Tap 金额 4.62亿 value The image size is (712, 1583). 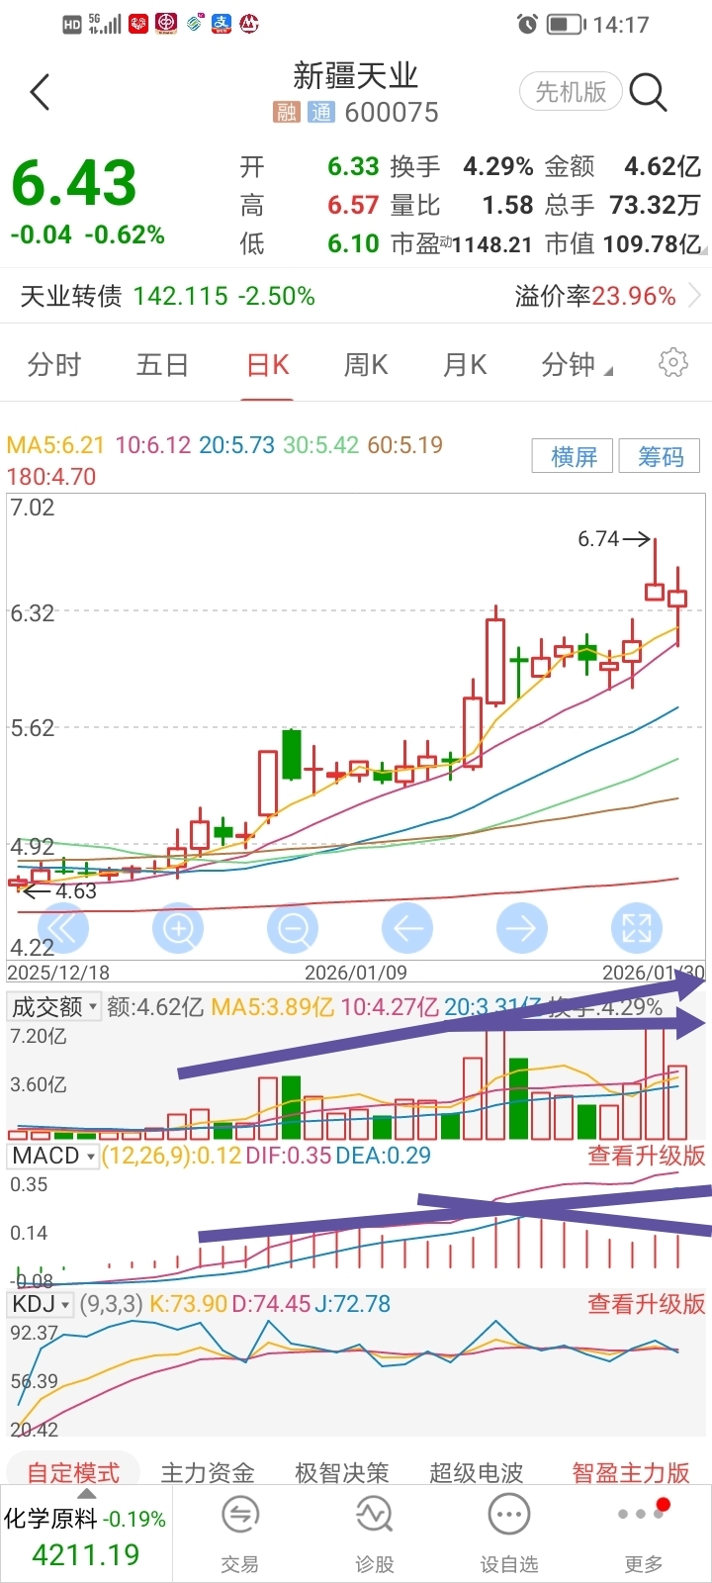(623, 166)
